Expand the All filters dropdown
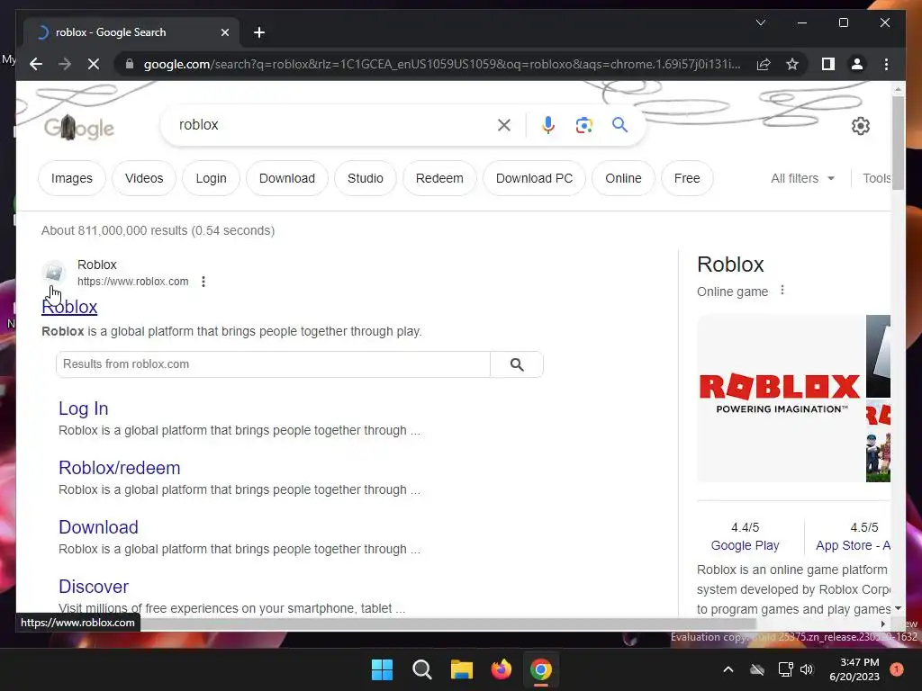The height and width of the screenshot is (691, 922). point(802,178)
